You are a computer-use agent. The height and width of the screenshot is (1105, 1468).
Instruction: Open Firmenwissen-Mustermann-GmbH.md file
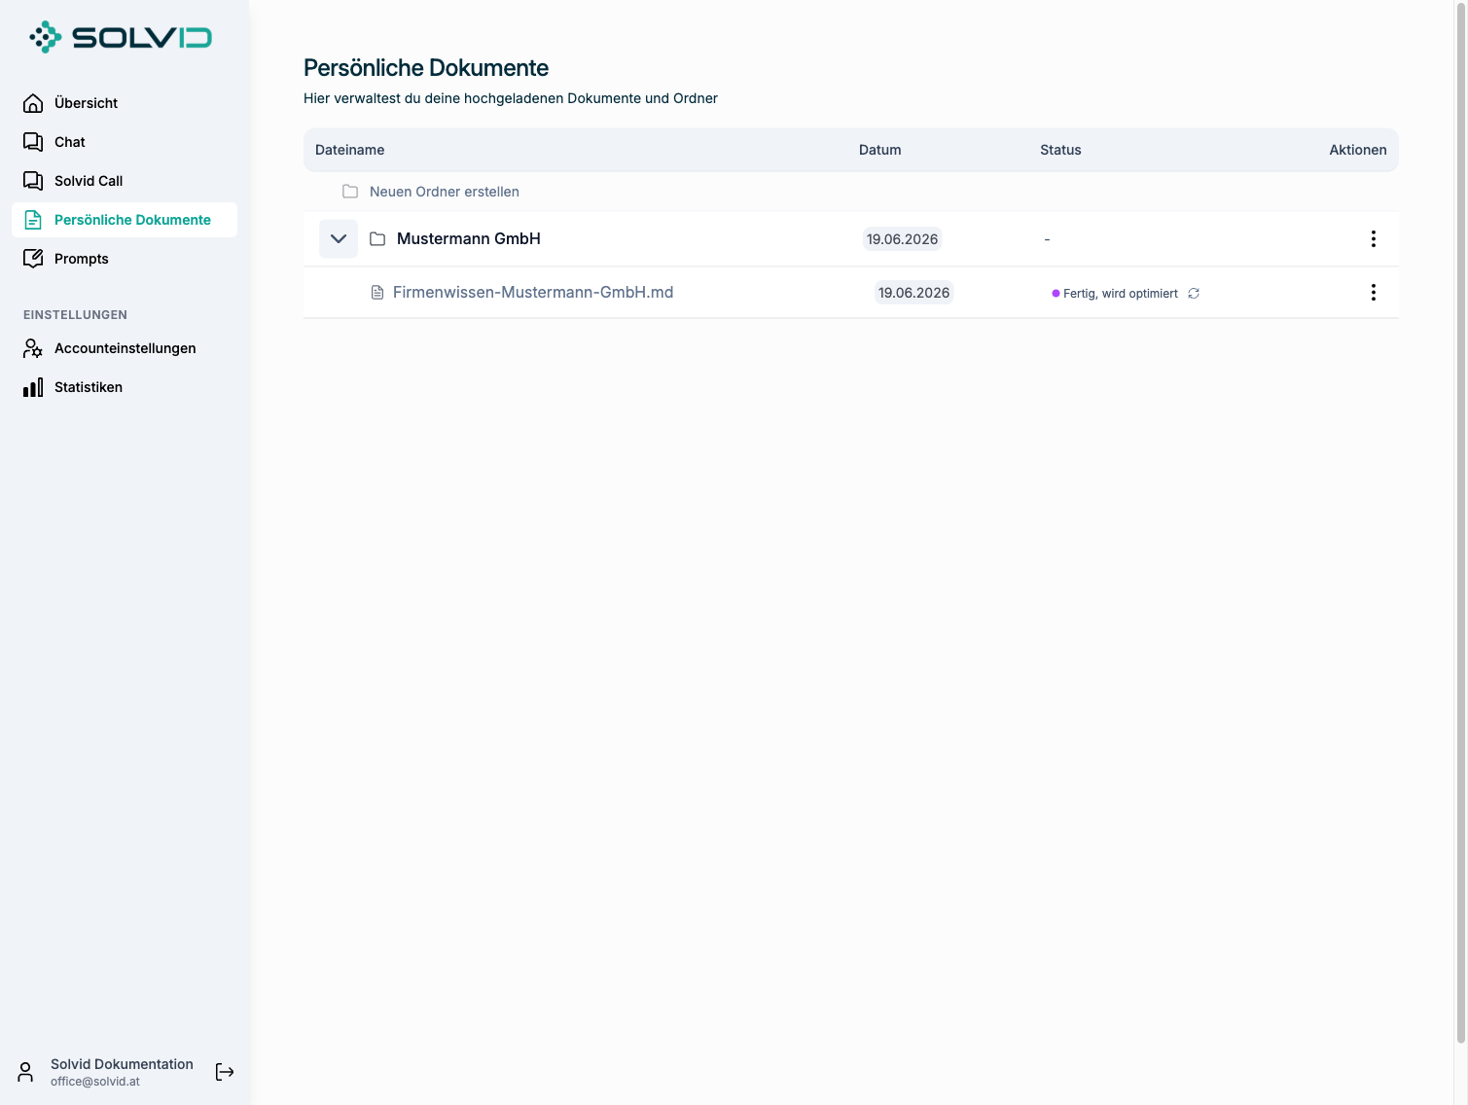pyautogui.click(x=533, y=292)
